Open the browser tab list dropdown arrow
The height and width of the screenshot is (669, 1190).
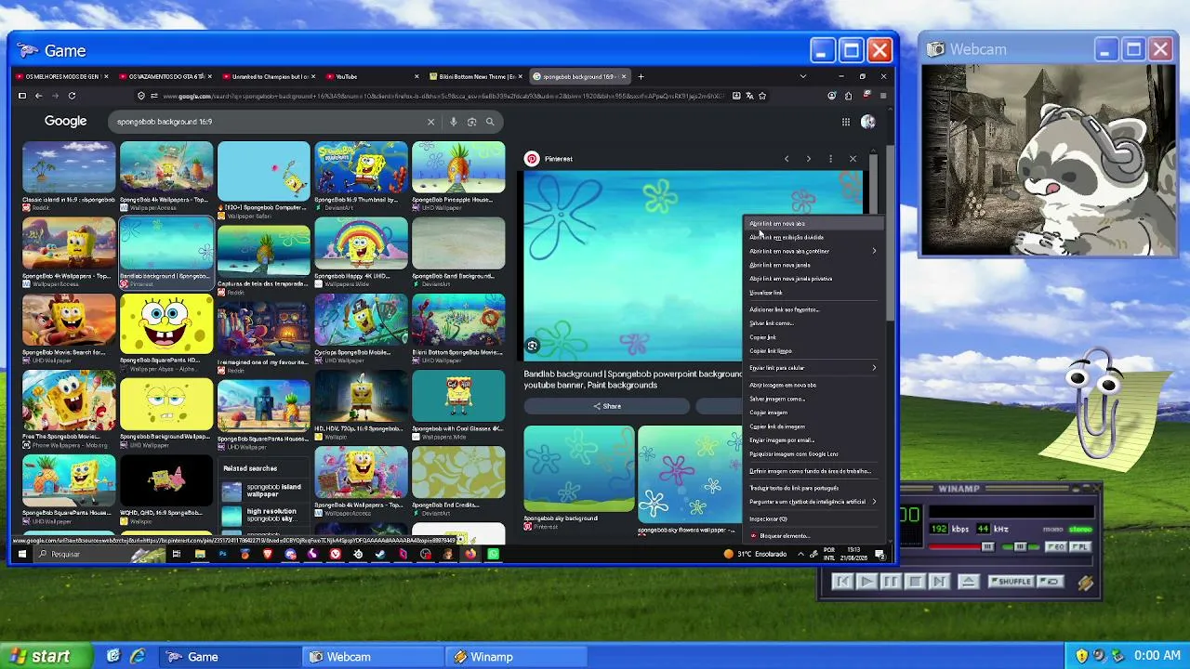click(x=803, y=76)
